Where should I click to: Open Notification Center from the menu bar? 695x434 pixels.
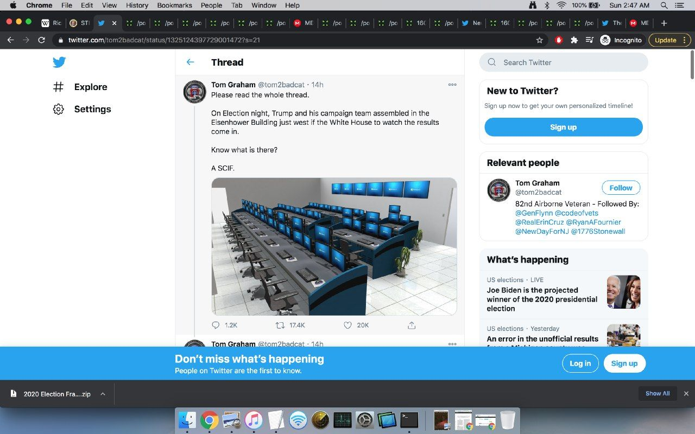tap(679, 5)
